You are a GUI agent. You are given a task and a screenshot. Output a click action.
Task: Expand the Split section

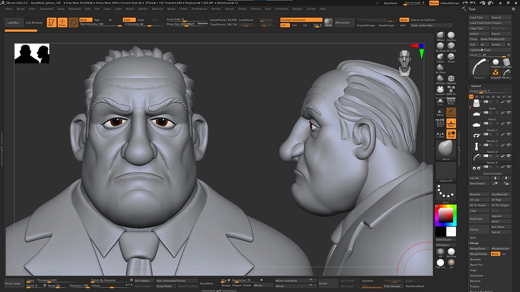click(x=473, y=237)
